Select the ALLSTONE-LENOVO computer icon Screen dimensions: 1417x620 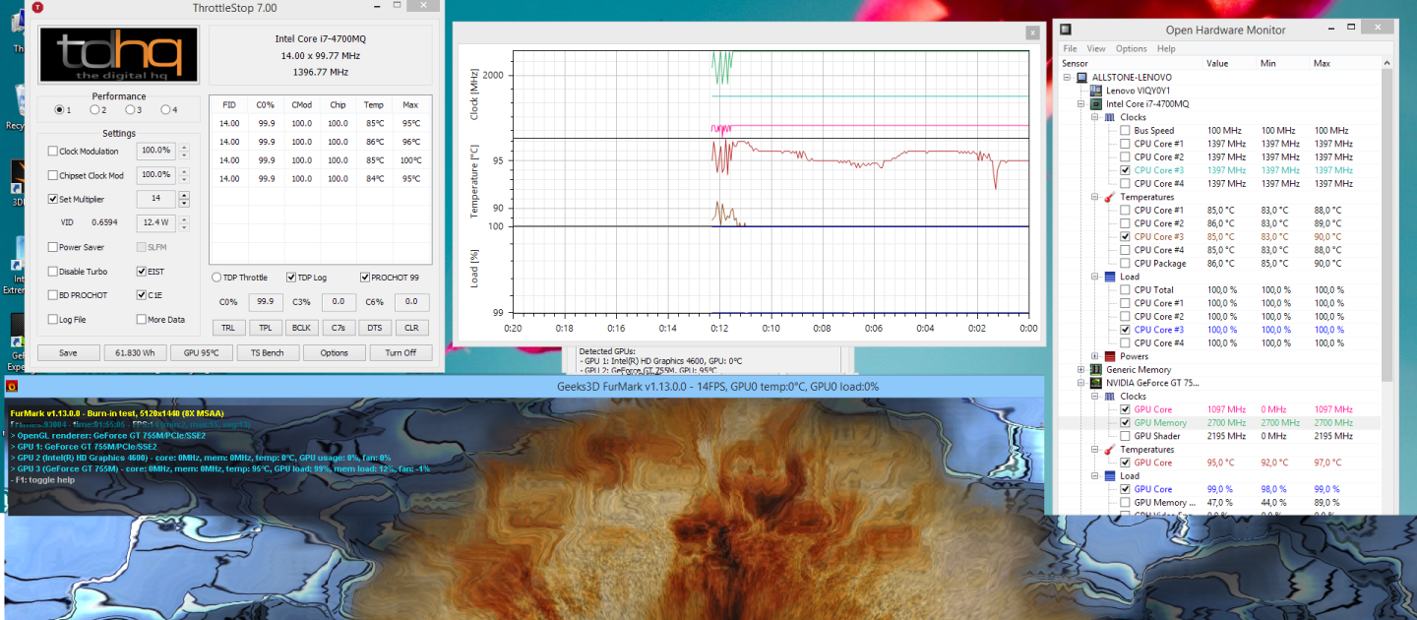pyautogui.click(x=1082, y=77)
